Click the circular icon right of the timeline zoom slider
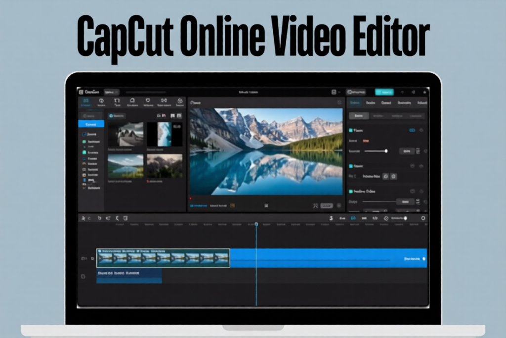506x338 pixels. pos(423,218)
